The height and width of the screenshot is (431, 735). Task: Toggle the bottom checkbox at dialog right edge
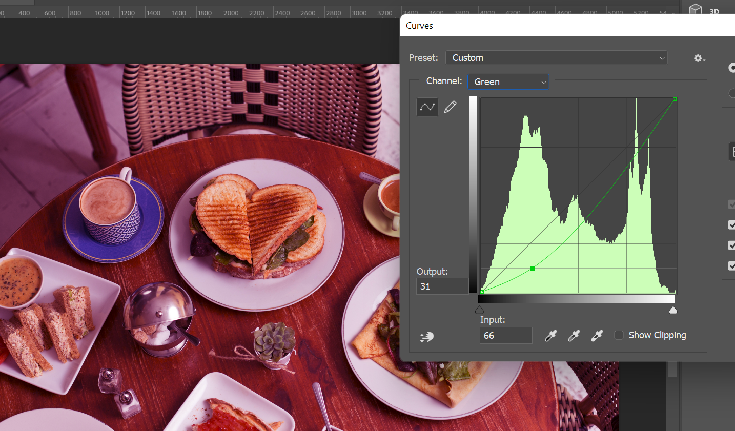click(731, 265)
